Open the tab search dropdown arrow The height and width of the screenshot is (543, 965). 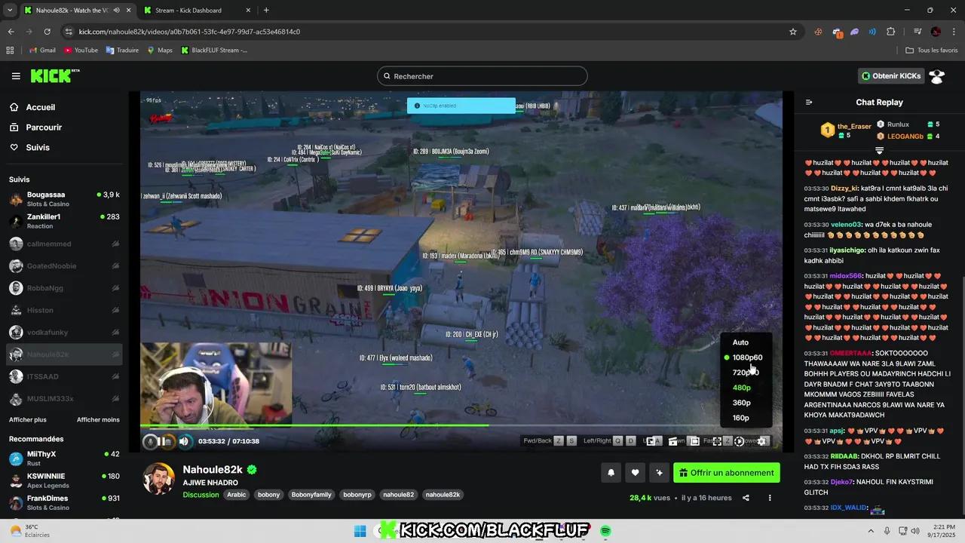[9, 10]
